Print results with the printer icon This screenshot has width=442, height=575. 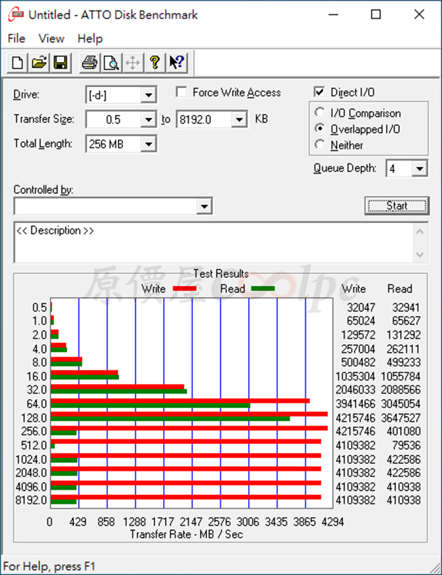(90, 63)
